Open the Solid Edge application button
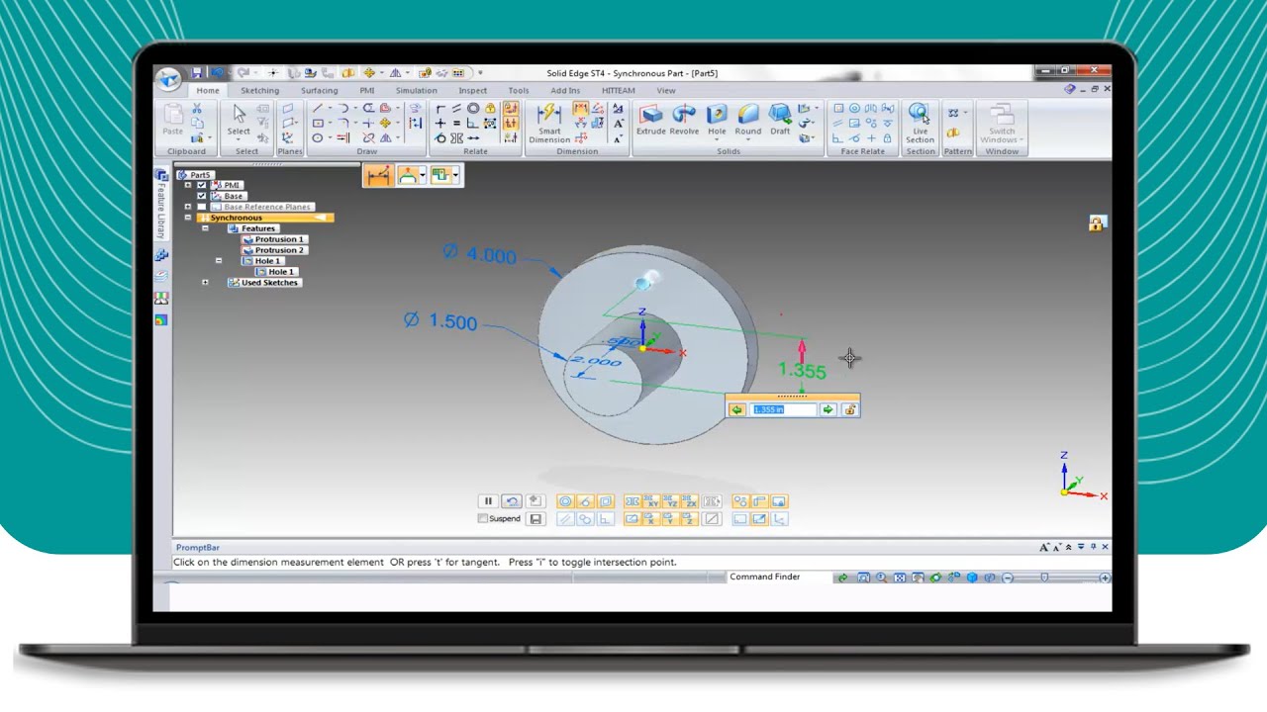1267x712 pixels. (168, 79)
